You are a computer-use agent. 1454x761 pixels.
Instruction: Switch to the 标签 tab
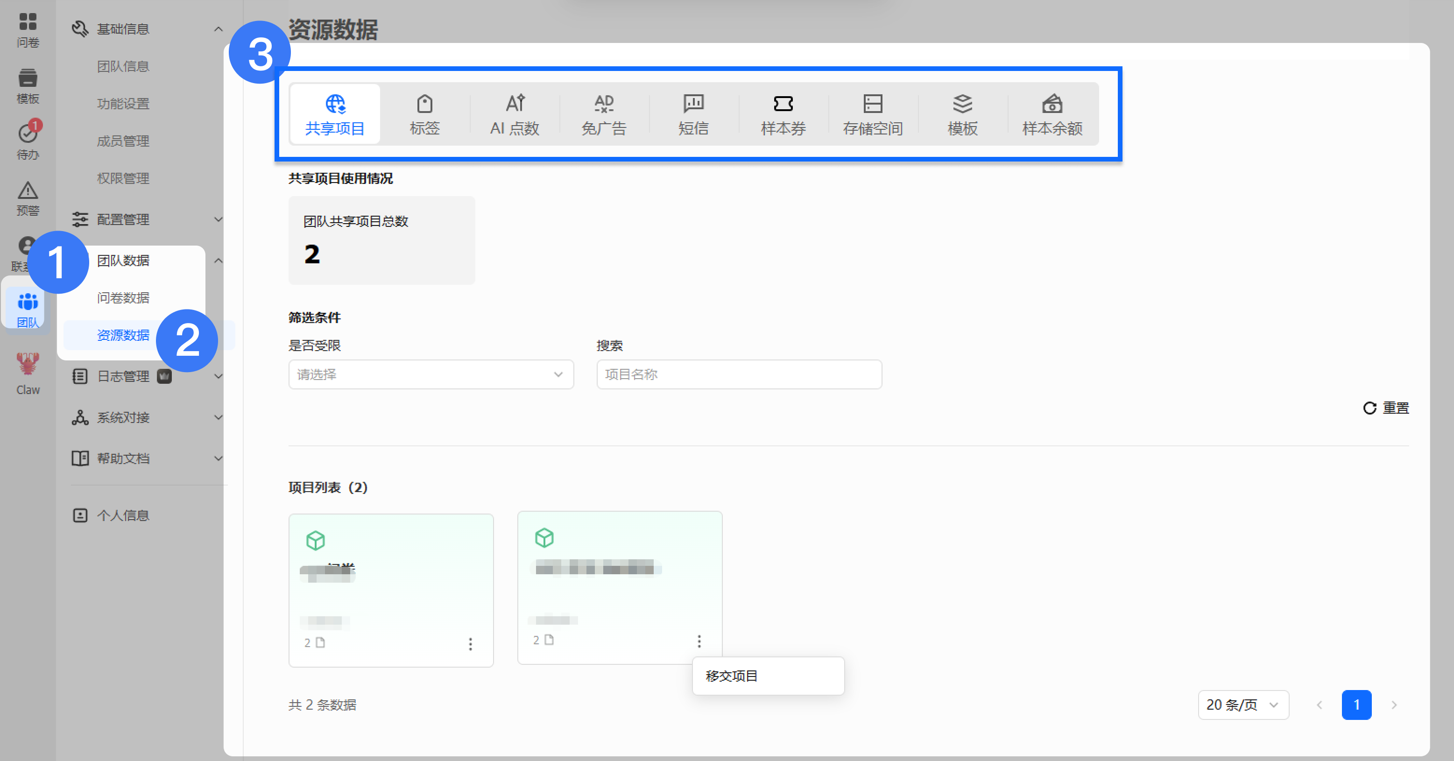tap(424, 114)
